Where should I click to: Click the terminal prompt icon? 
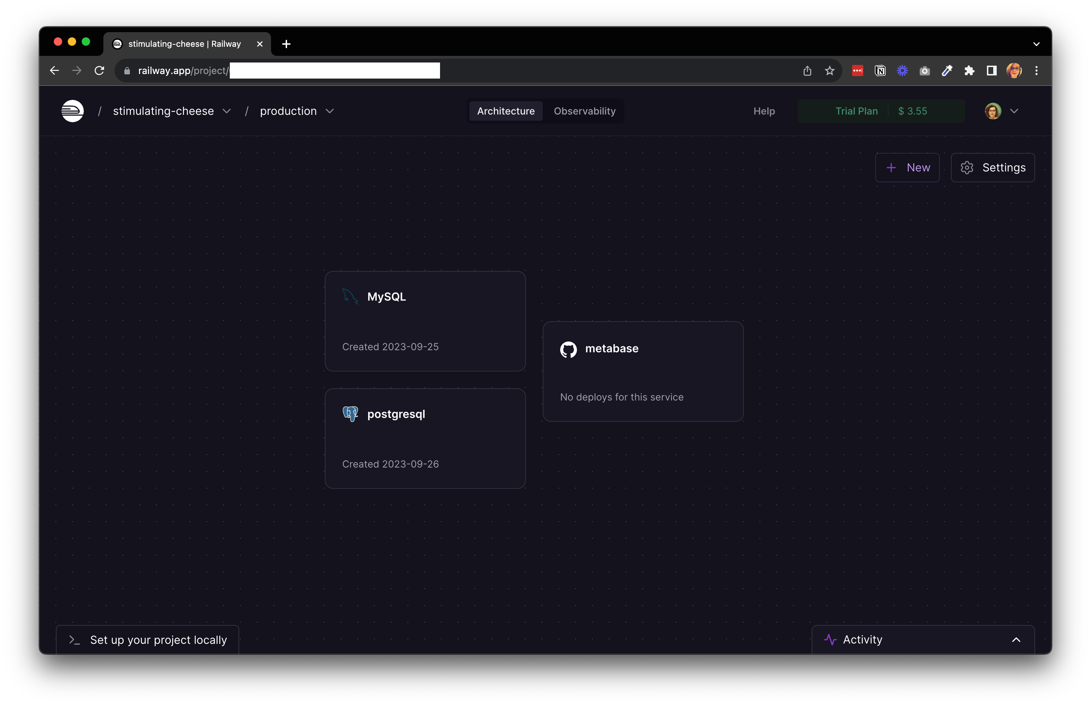[x=74, y=640]
